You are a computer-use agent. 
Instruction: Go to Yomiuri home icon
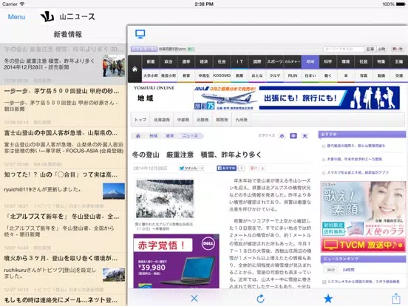(135, 69)
